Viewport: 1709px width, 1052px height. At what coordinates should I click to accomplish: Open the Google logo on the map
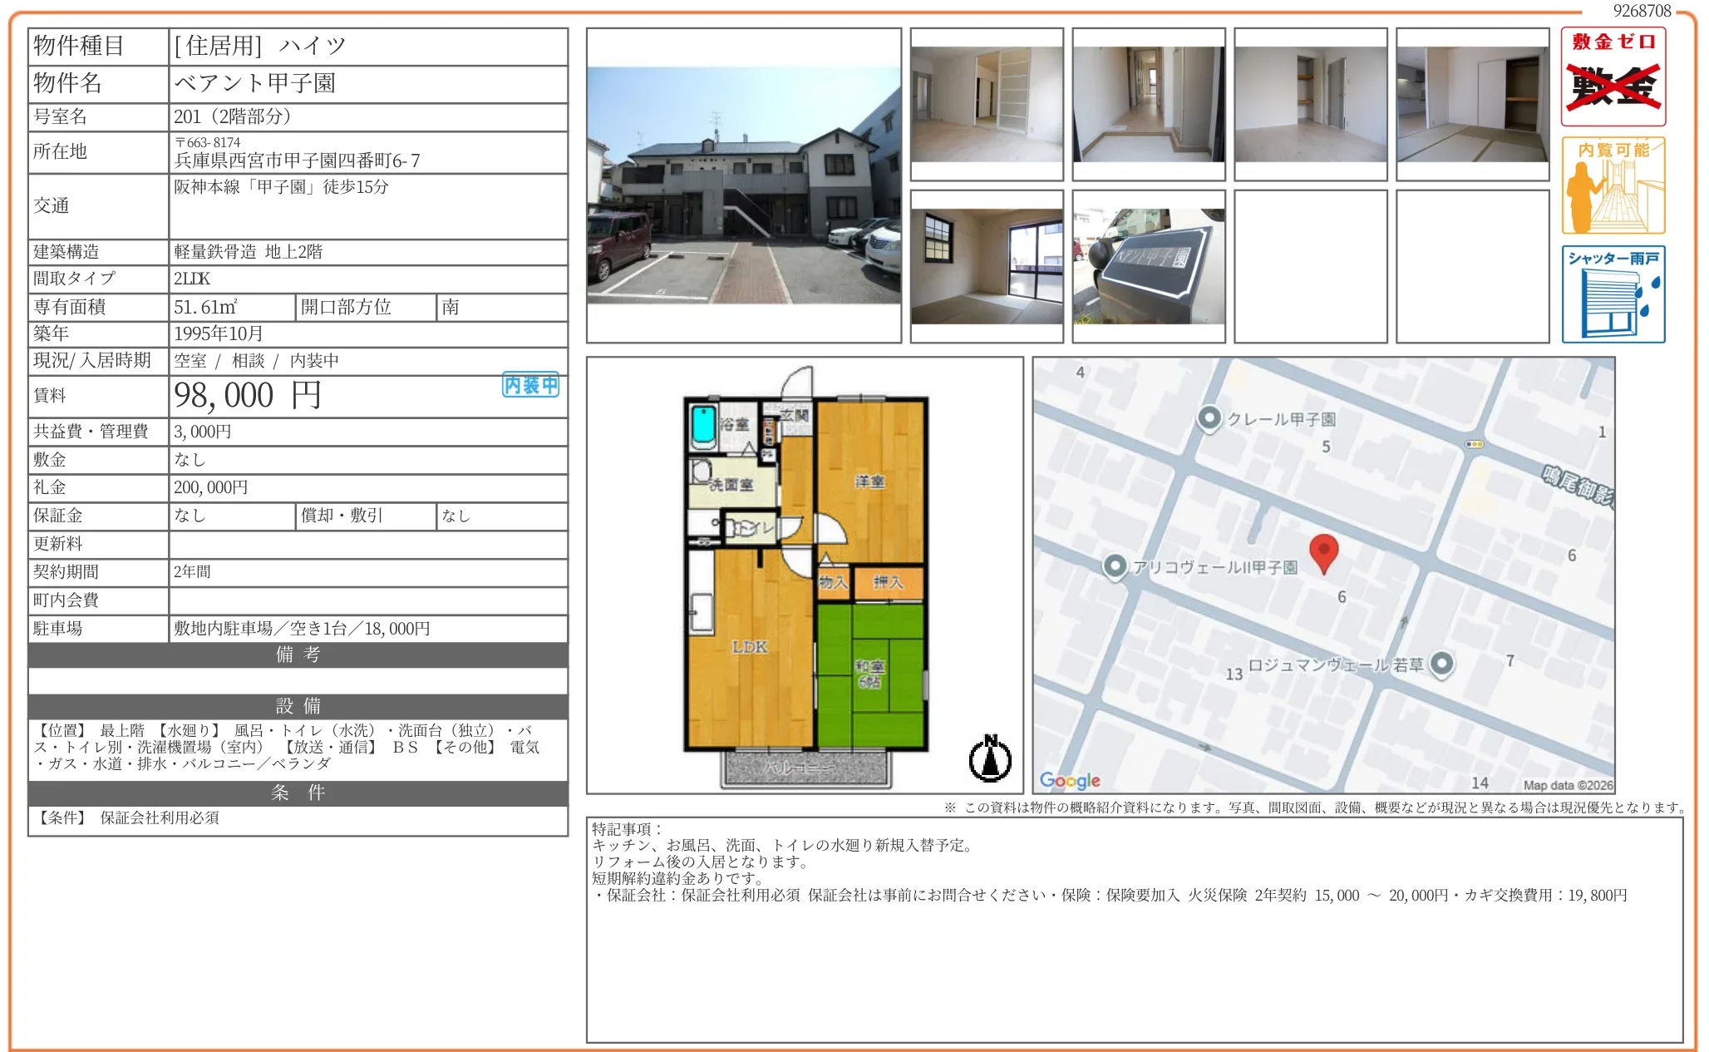1071,780
